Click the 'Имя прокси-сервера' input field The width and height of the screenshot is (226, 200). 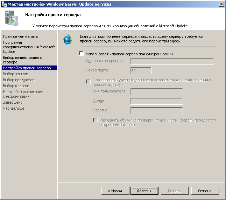172,61
